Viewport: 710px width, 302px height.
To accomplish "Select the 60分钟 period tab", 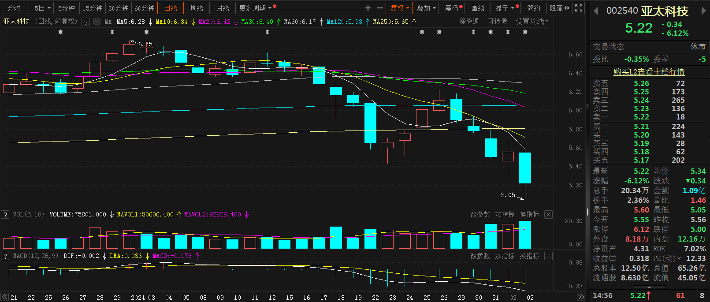I will (145, 8).
